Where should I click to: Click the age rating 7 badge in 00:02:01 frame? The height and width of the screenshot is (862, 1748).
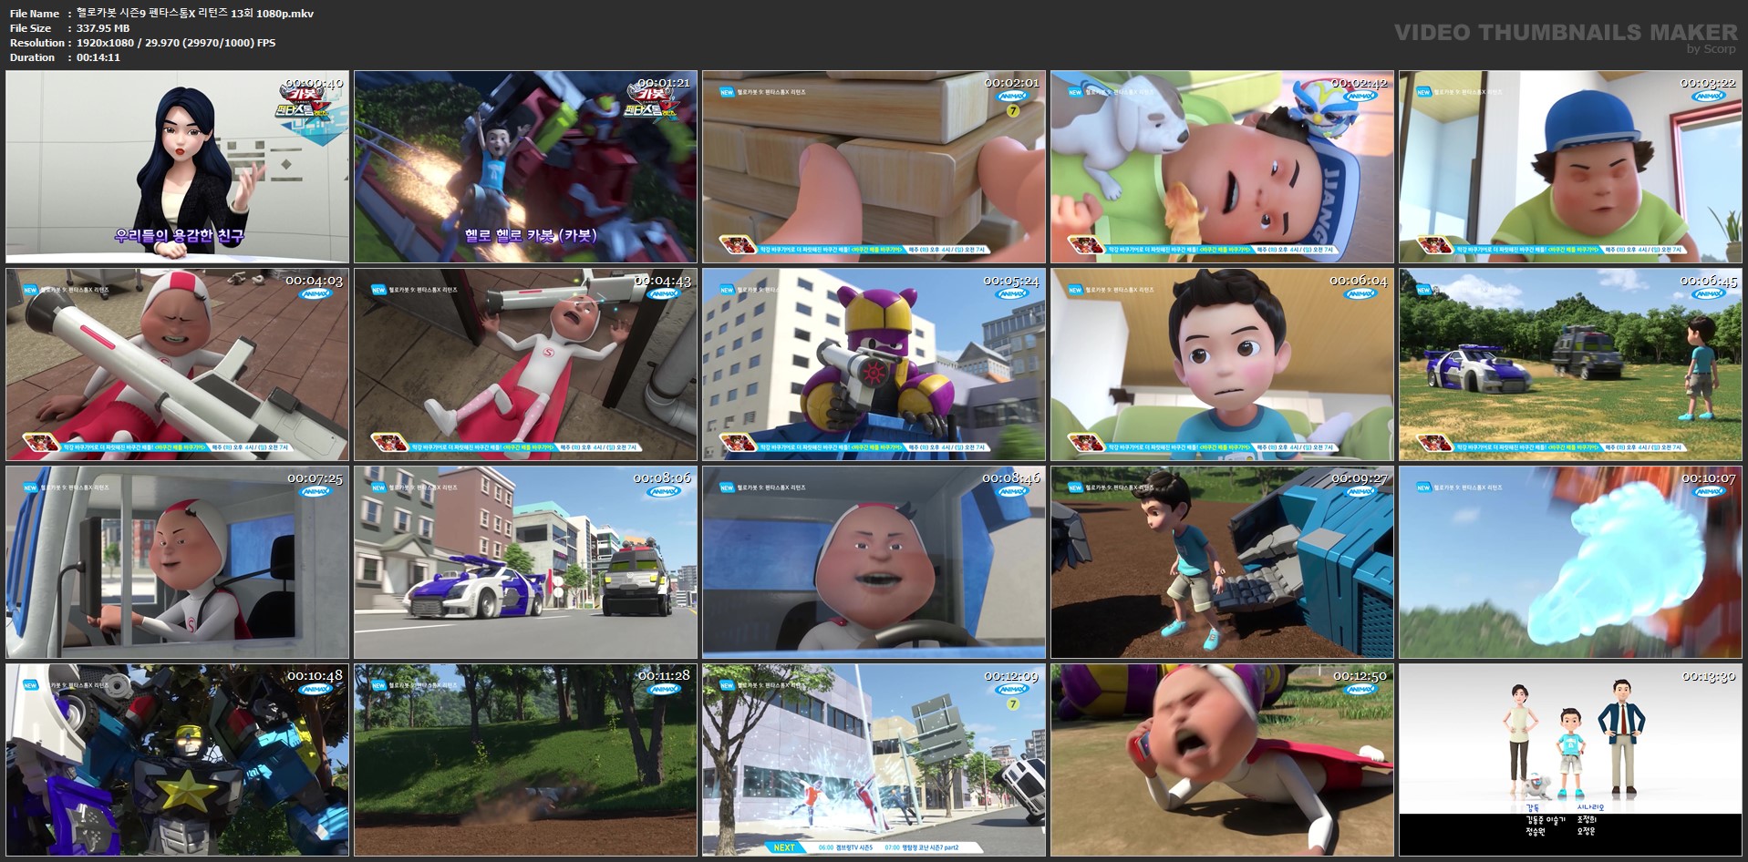click(1012, 111)
